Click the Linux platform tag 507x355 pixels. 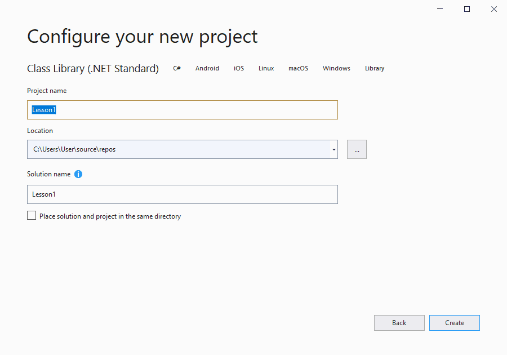pyautogui.click(x=266, y=68)
